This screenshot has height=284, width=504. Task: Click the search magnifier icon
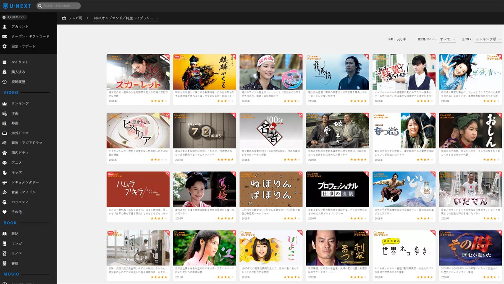point(40,6)
